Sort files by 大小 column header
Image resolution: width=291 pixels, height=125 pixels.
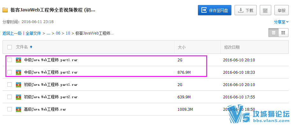(x=182, y=47)
